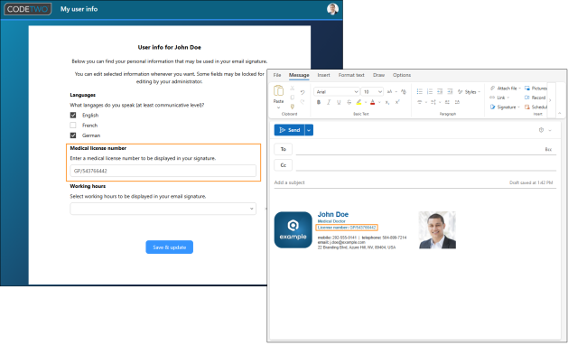Open the font size 10 dropdown
The image size is (568, 345).
[x=380, y=92]
